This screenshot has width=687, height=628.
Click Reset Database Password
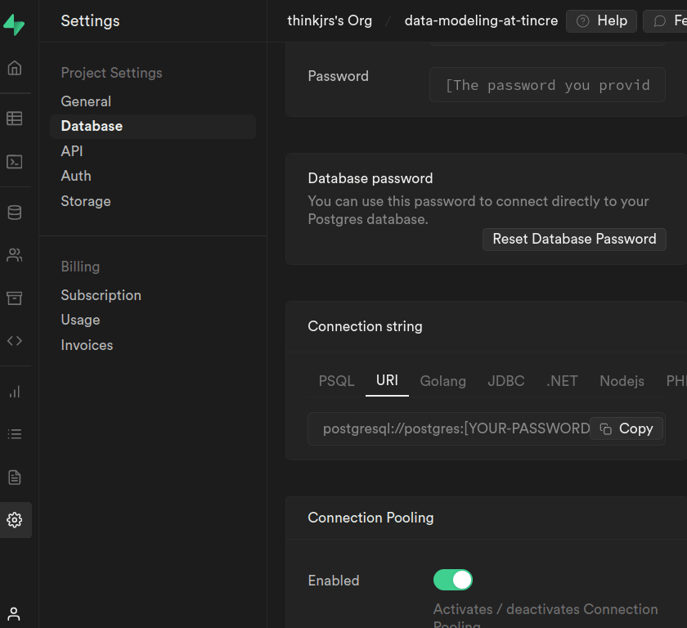574,239
